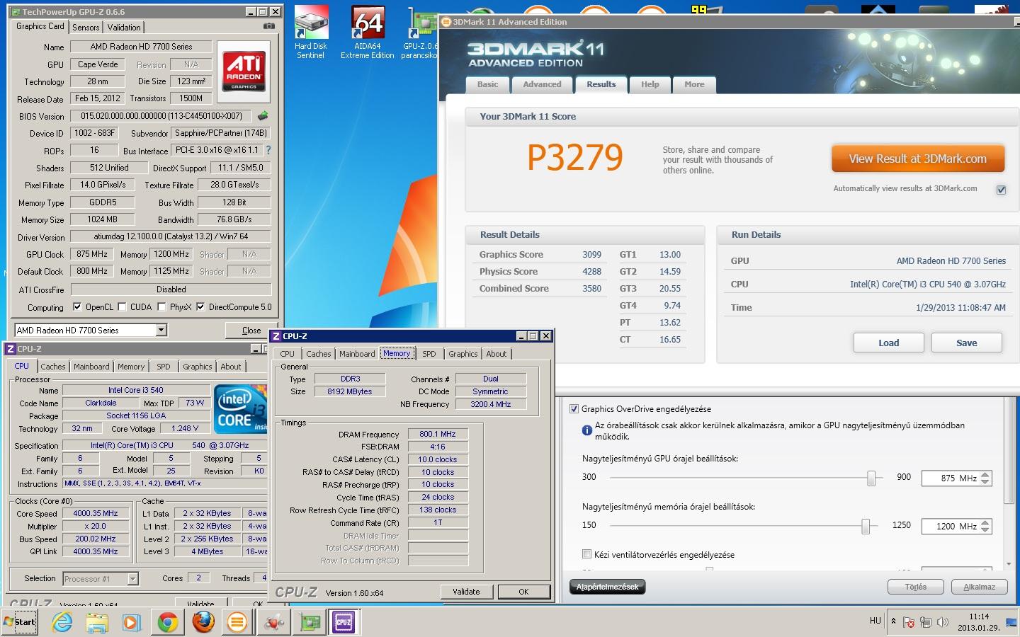Disable the Graphics OverDrive engedélyezése checkbox
The image size is (1020, 637).
574,408
